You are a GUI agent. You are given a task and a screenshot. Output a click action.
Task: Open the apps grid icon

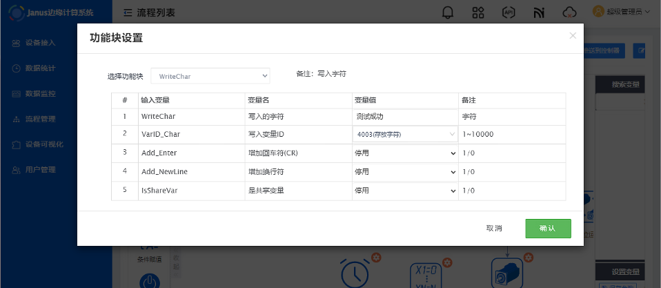[478, 12]
